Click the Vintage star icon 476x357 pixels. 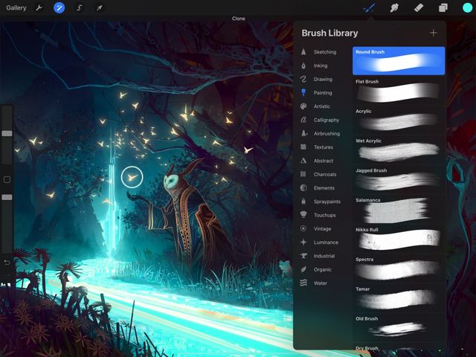coord(303,228)
